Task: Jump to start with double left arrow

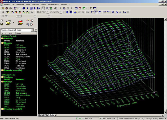Action: pos(24,8)
